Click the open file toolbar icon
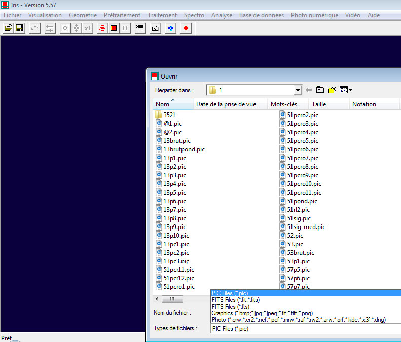Viewport: 401px width, 342px height. point(8,28)
